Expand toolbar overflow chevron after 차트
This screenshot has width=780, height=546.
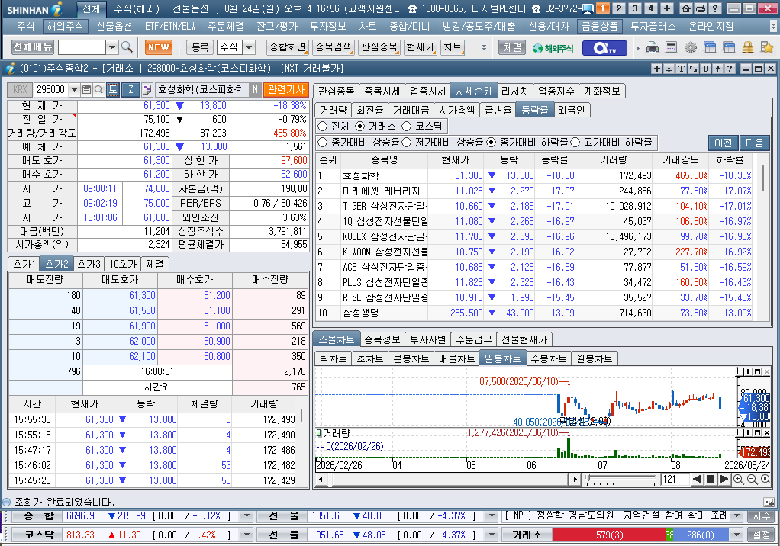[484, 48]
